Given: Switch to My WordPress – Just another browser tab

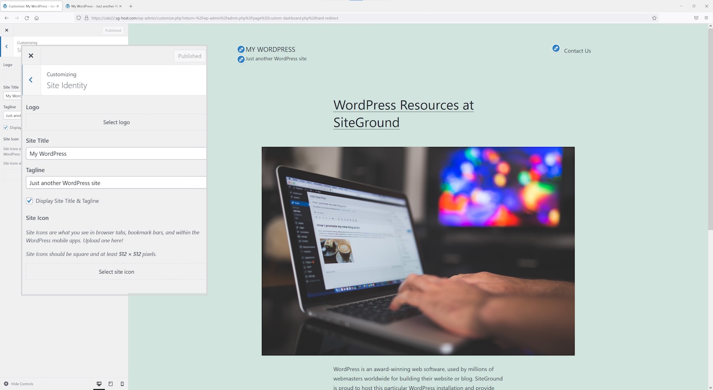Looking at the screenshot, I should 94,6.
